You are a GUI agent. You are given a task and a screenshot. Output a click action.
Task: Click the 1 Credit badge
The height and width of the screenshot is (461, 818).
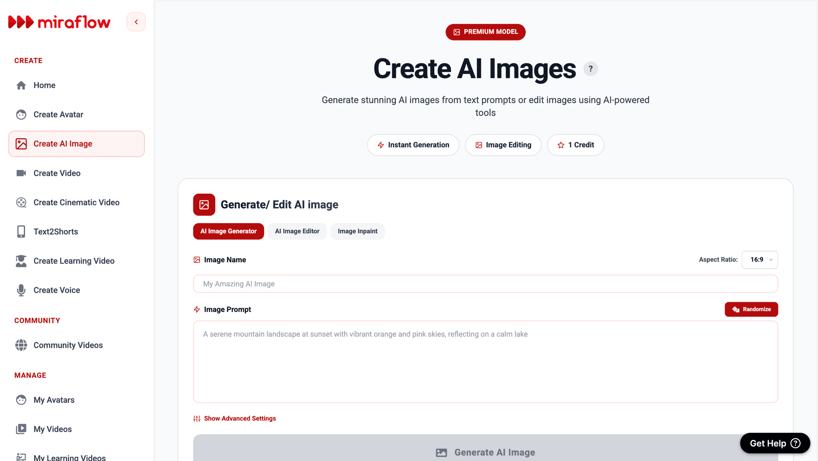575,145
